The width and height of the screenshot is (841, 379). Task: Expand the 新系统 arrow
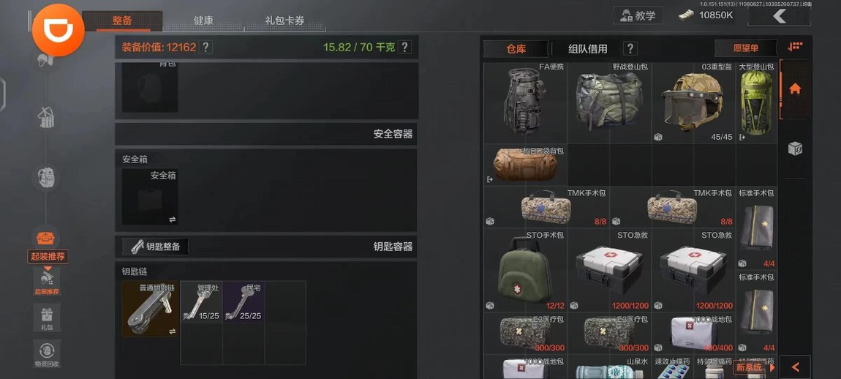pyautogui.click(x=772, y=368)
